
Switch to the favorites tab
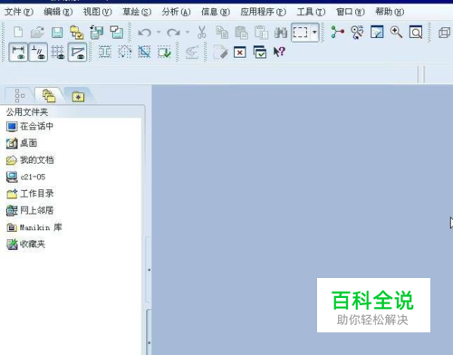tap(78, 96)
